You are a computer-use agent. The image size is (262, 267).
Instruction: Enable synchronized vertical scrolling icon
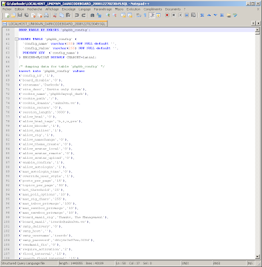pyautogui.click(x=123, y=15)
